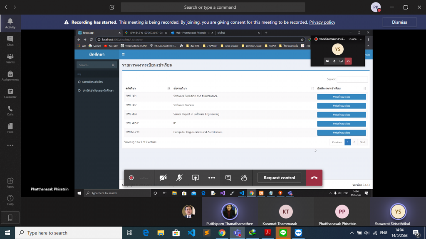Show the meeting conversation panel

228,178
